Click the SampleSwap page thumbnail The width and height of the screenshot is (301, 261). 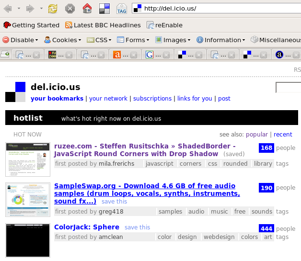[x=28, y=200]
